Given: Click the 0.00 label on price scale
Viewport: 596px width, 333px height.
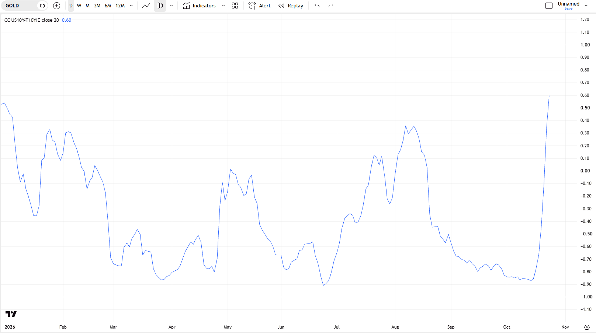Looking at the screenshot, I should coord(585,171).
